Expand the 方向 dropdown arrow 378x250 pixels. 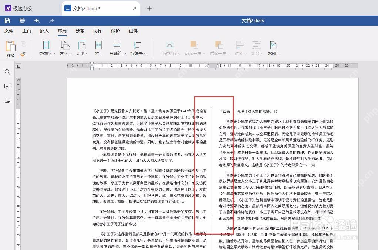click(70, 54)
